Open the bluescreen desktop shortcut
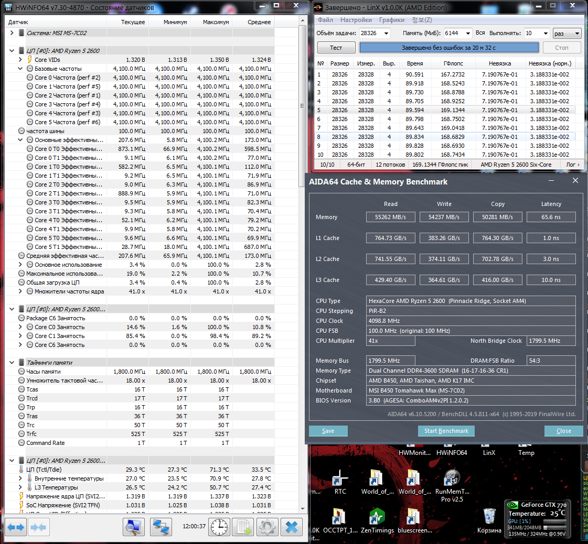The height and width of the screenshot is (544, 588). point(414,521)
